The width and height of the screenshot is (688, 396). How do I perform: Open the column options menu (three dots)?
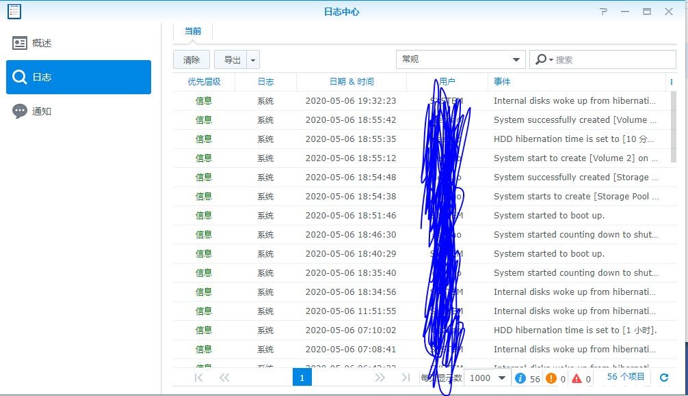pos(671,81)
